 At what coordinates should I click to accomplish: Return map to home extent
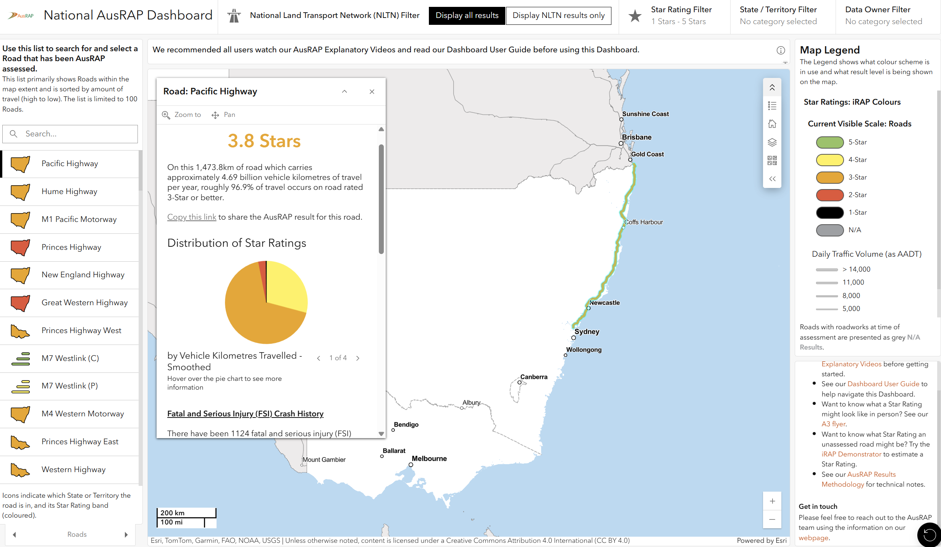(772, 124)
